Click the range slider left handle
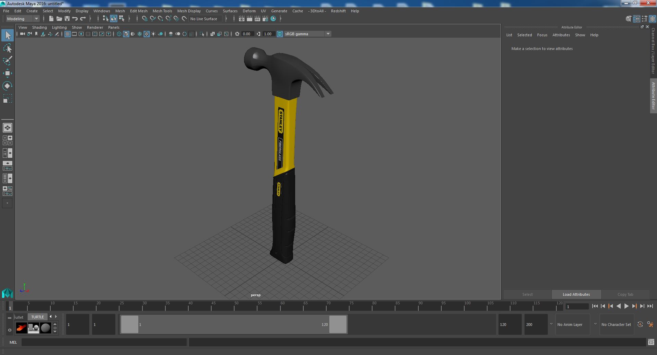The height and width of the screenshot is (355, 657). (x=130, y=325)
